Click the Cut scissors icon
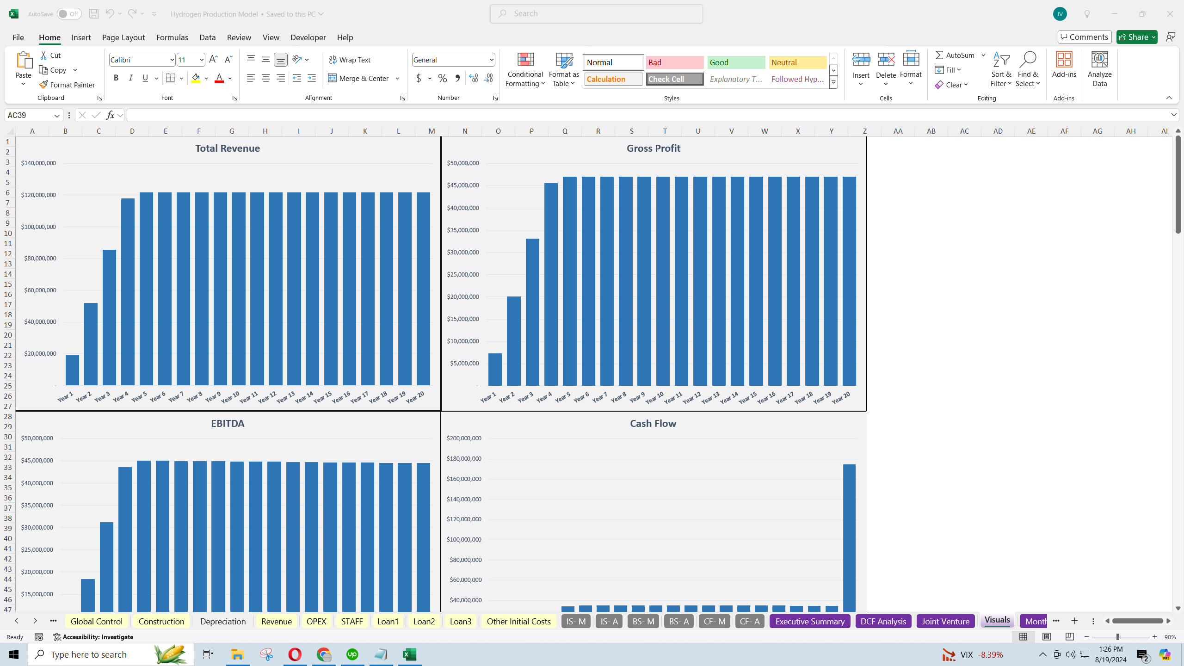The width and height of the screenshot is (1184, 666). 44,55
